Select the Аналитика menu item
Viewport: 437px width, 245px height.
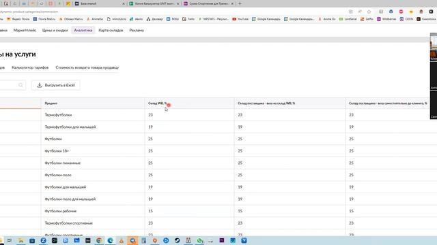point(83,30)
